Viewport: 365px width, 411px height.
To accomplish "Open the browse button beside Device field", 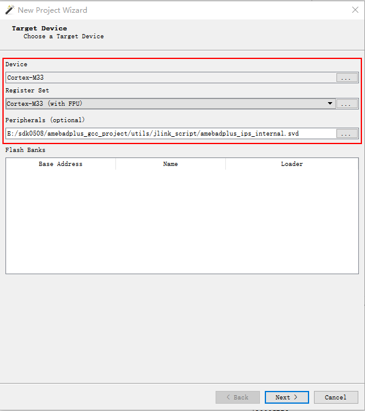I will pos(347,78).
